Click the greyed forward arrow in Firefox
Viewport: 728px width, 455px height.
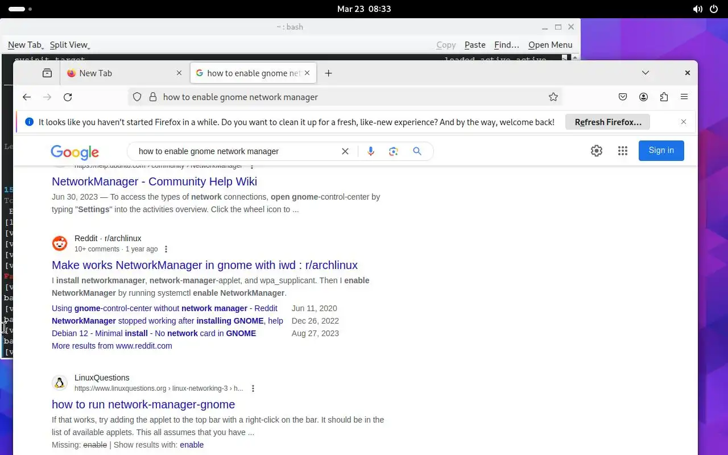[47, 97]
